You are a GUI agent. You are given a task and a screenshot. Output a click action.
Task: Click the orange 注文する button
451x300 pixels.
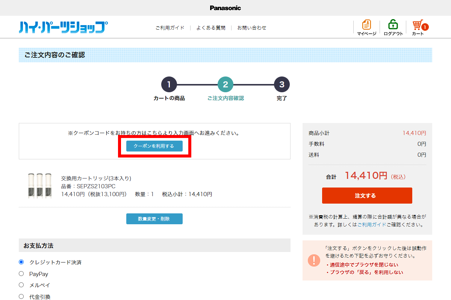(367, 196)
